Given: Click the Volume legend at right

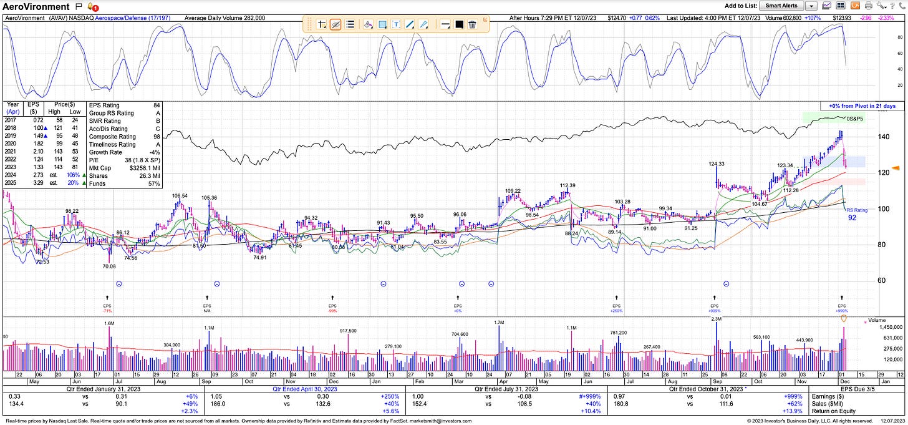Looking at the screenshot, I should click(876, 321).
